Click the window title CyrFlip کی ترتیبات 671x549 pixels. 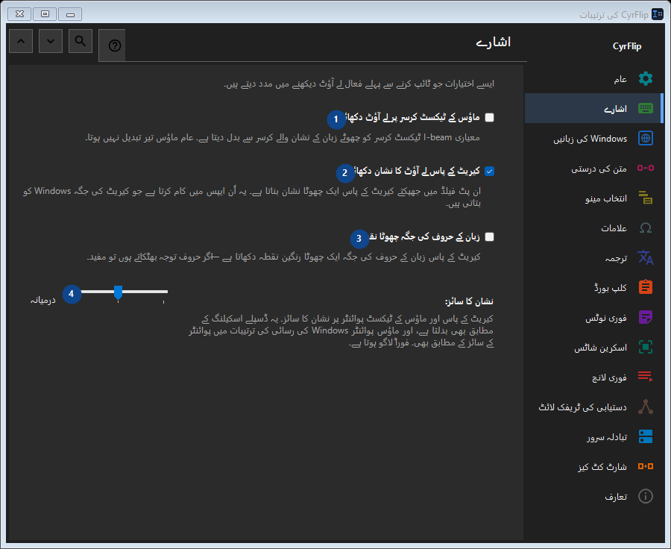pos(614,15)
